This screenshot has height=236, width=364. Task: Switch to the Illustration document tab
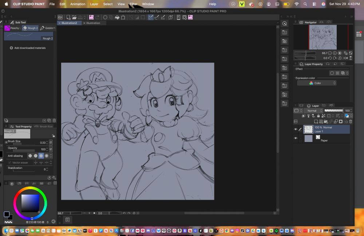(x=93, y=23)
